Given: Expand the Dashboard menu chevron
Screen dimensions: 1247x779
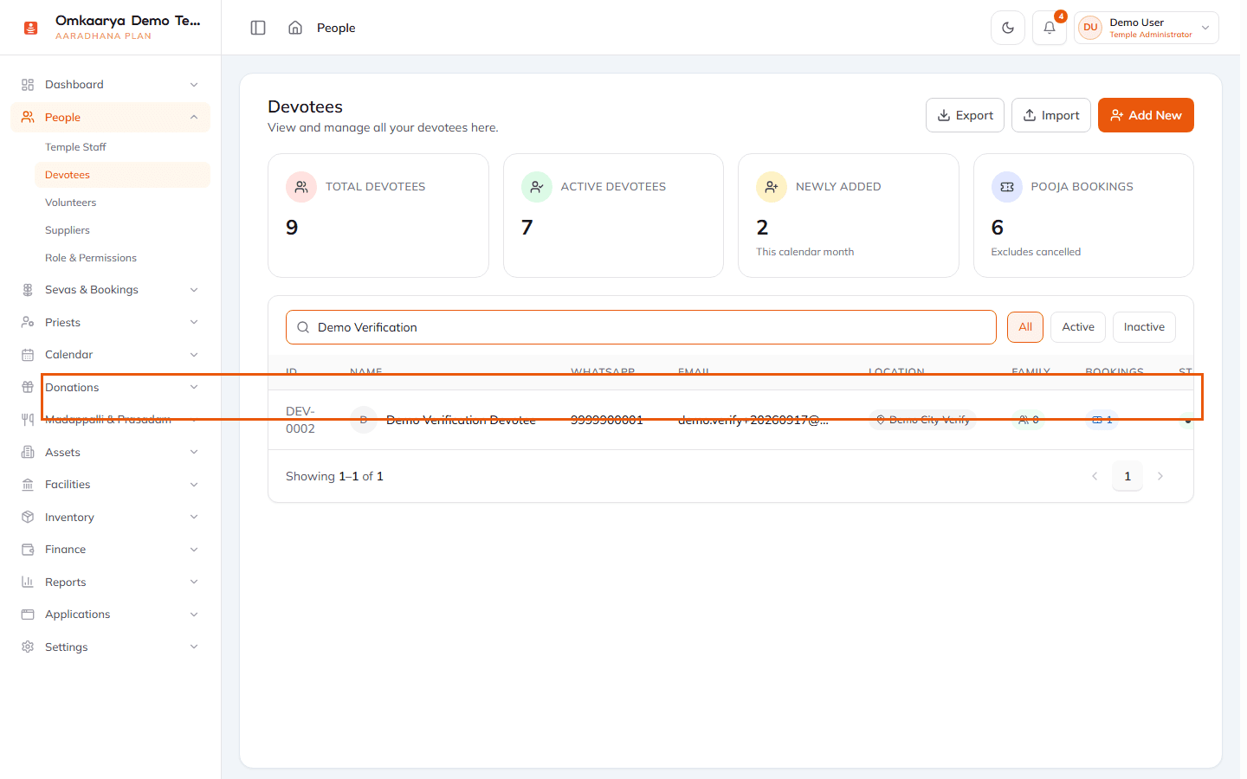Looking at the screenshot, I should pos(194,85).
